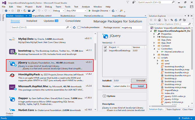Image resolution: width=195 pixels, height=120 pixels.
Task: Click the Solution Explorer Refresh icon
Action: tap(176, 20)
